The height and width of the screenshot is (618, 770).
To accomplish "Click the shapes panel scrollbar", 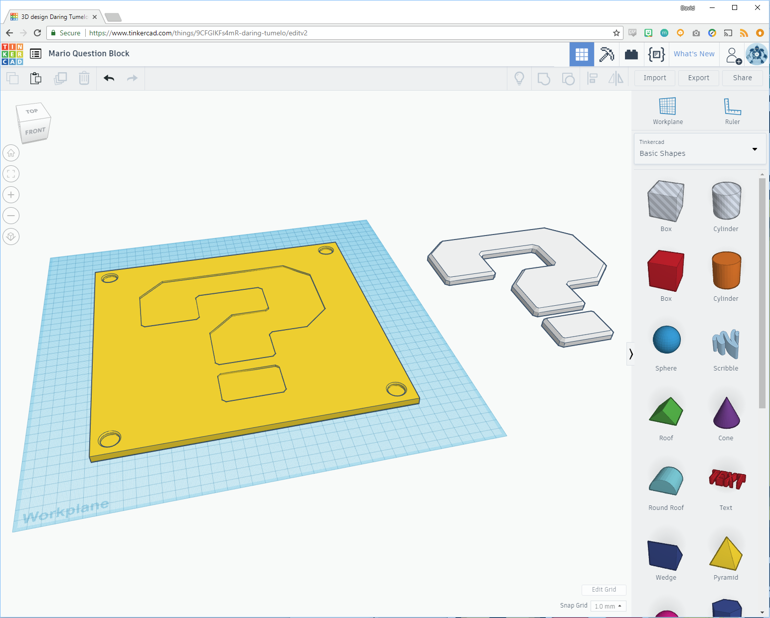I will pos(762,293).
